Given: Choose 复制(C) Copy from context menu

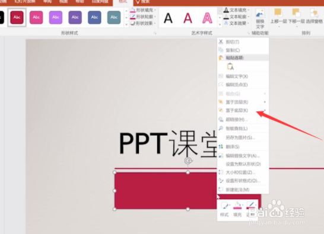Looking at the screenshot, I should 243,50.
